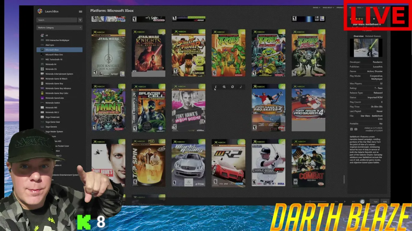This screenshot has width=412, height=231.
Task: Click the Nintendo Wii platform icon
Action: pos(42,107)
